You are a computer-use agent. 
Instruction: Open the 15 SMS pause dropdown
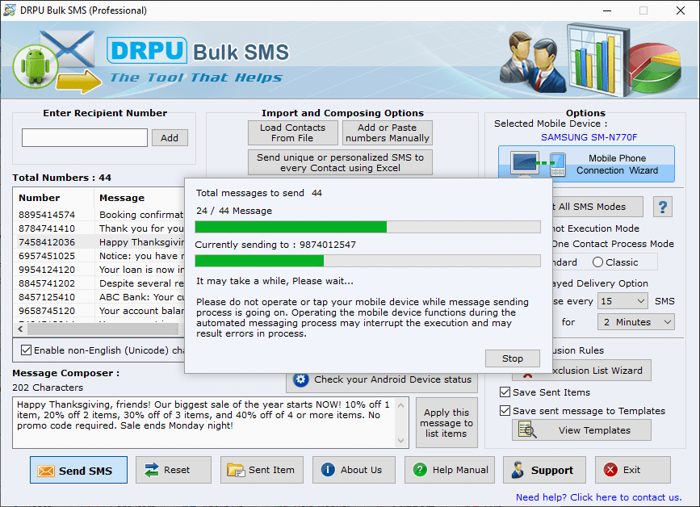click(623, 301)
